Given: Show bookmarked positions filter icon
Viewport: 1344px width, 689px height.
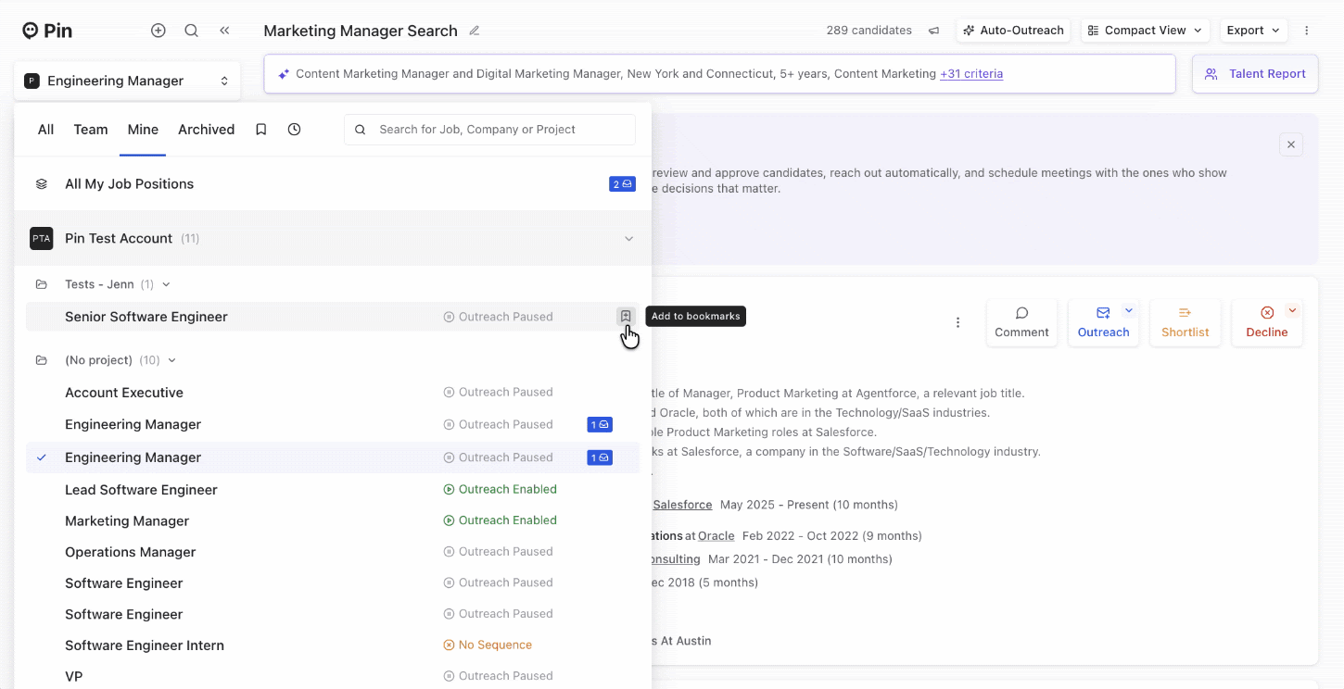Looking at the screenshot, I should [261, 130].
